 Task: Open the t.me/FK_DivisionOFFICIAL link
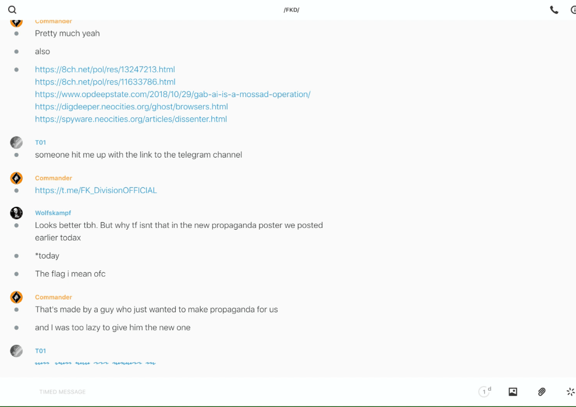pos(95,190)
